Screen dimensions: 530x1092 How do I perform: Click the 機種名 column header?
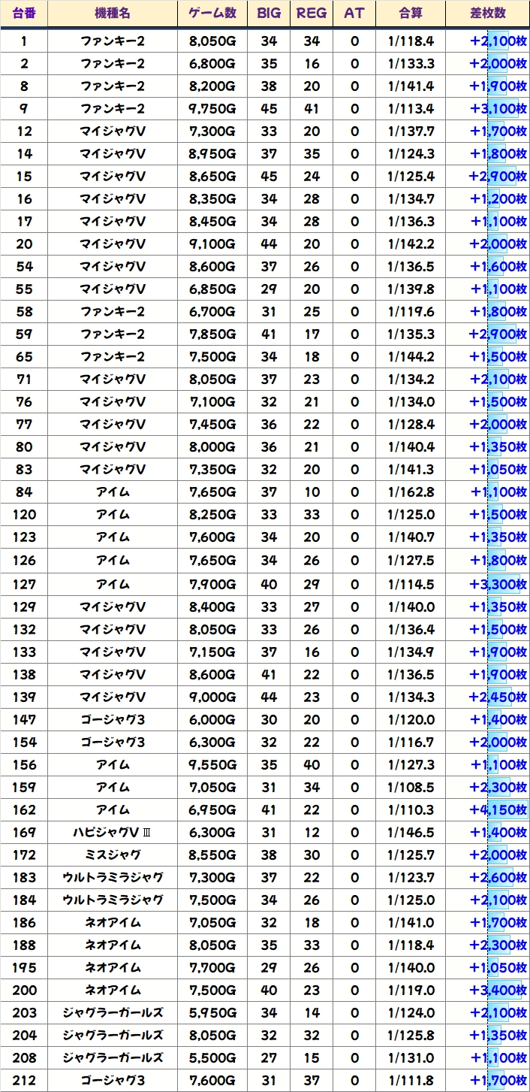pos(112,14)
